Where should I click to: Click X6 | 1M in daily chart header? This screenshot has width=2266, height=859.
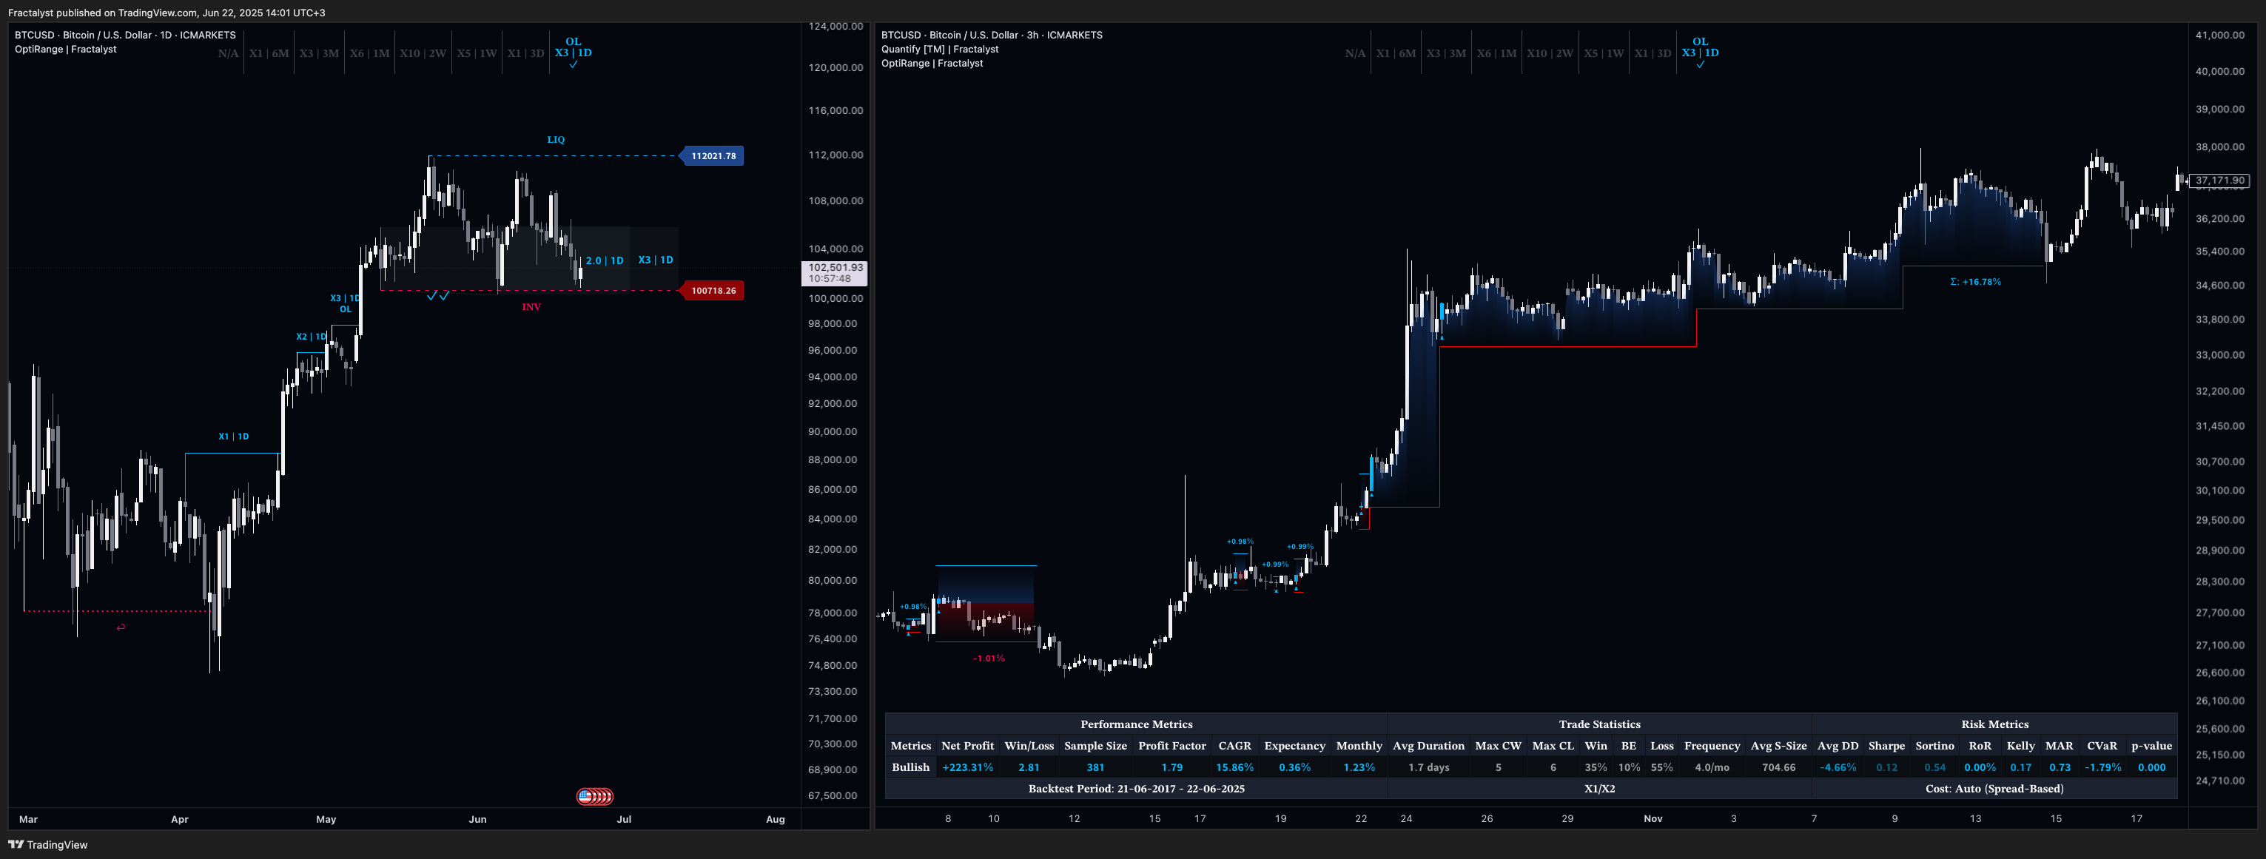point(369,53)
